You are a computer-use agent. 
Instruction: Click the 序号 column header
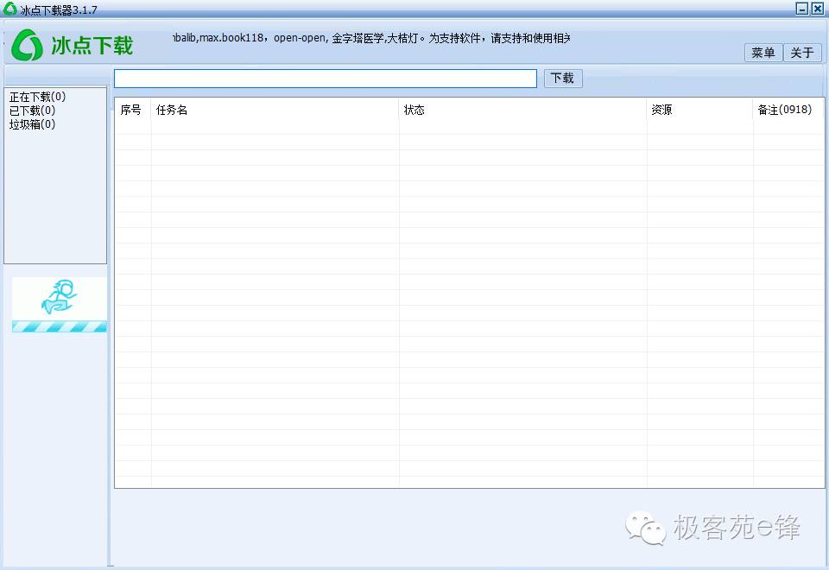click(x=131, y=110)
